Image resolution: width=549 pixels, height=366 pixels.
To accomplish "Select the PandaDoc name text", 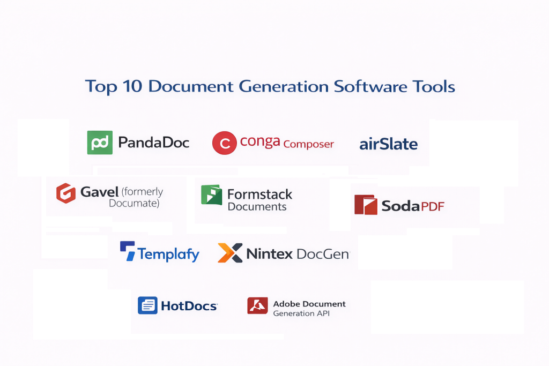I will pyautogui.click(x=153, y=143).
